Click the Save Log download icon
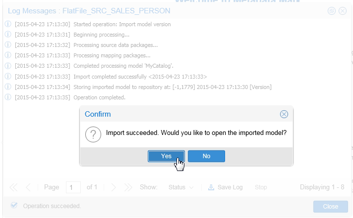This screenshot has height=218, width=353. [x=211, y=187]
